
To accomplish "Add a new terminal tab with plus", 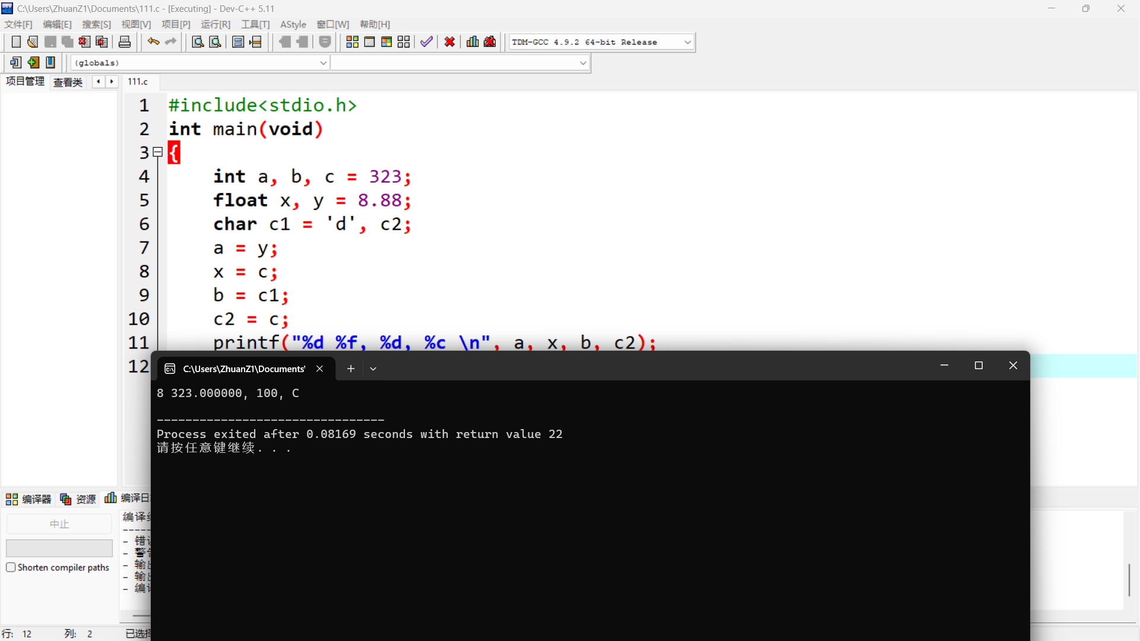I will click(x=351, y=369).
